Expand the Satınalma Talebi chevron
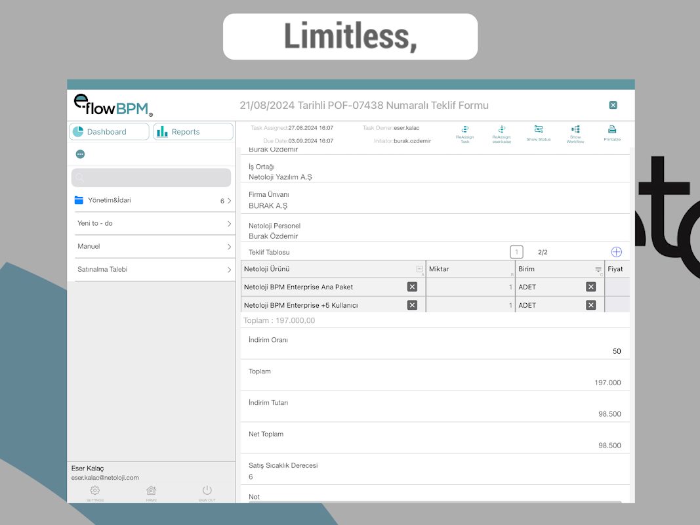The image size is (700, 525). click(229, 270)
